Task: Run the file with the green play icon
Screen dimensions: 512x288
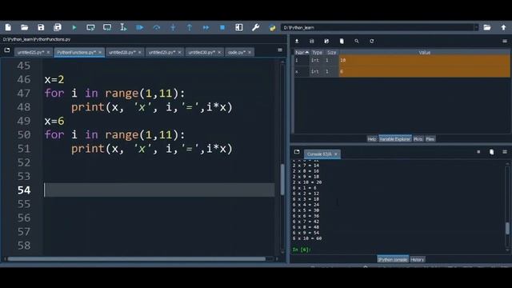Action: click(x=74, y=27)
